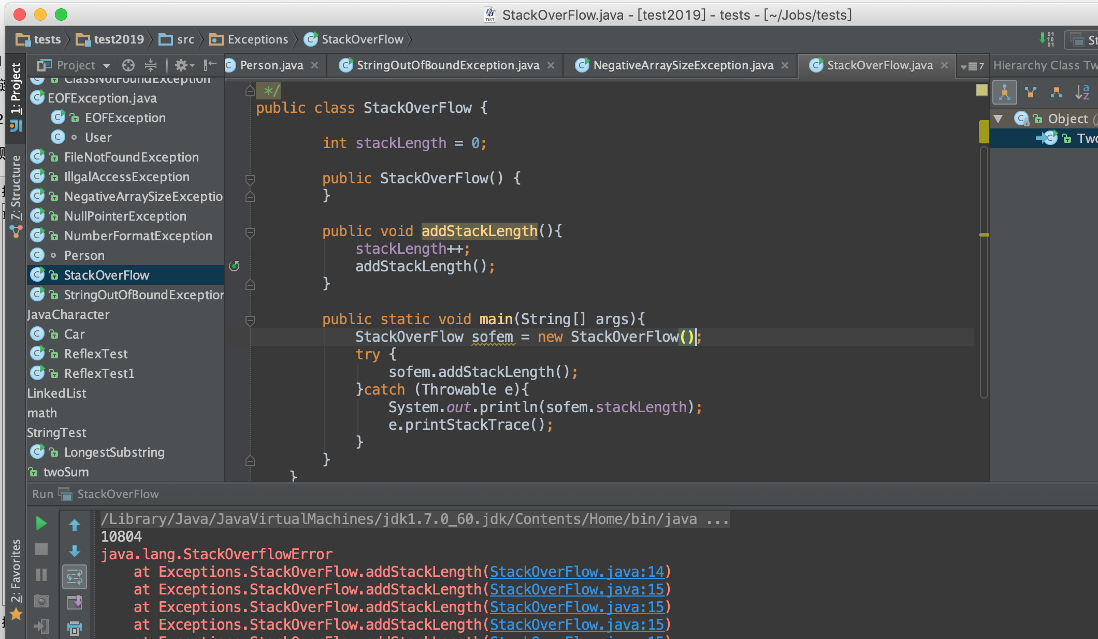Click the Scroll from Source target icon
Image resolution: width=1098 pixels, height=639 pixels.
[128, 65]
